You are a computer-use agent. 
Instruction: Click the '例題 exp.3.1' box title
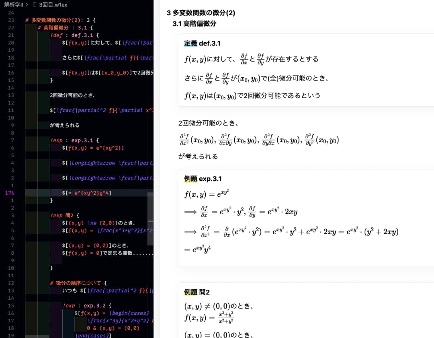coord(203,179)
